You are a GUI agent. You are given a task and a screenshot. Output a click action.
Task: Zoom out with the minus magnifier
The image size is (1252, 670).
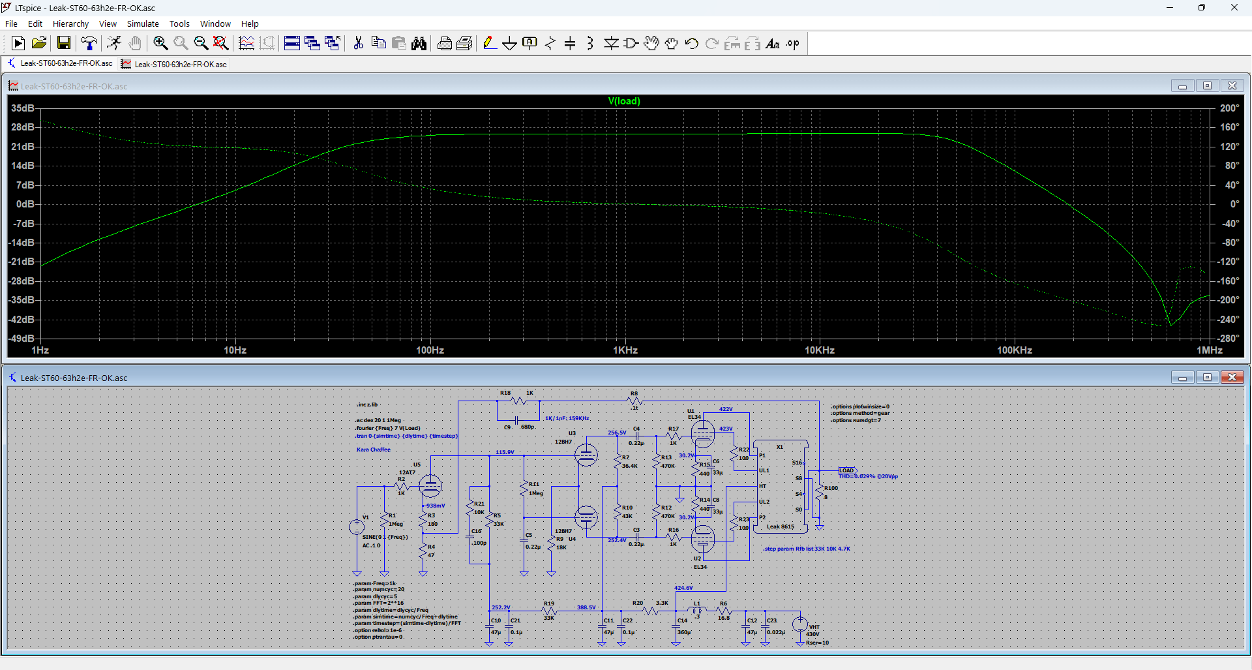201,43
